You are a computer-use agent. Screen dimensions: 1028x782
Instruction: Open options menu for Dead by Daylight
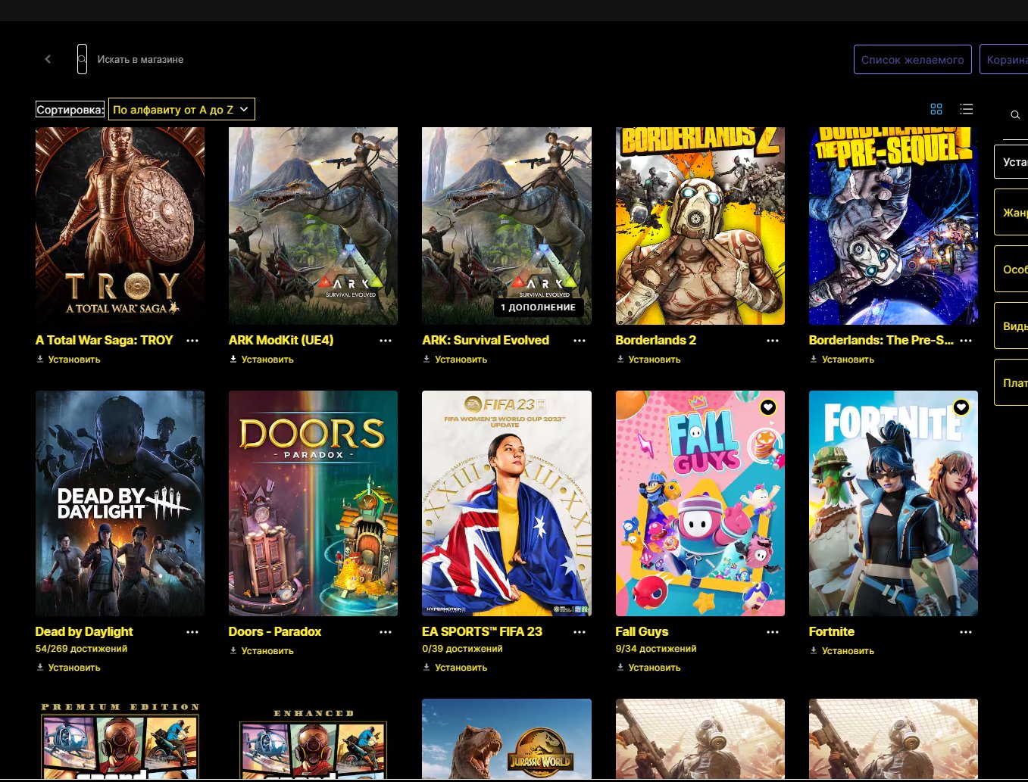point(192,632)
